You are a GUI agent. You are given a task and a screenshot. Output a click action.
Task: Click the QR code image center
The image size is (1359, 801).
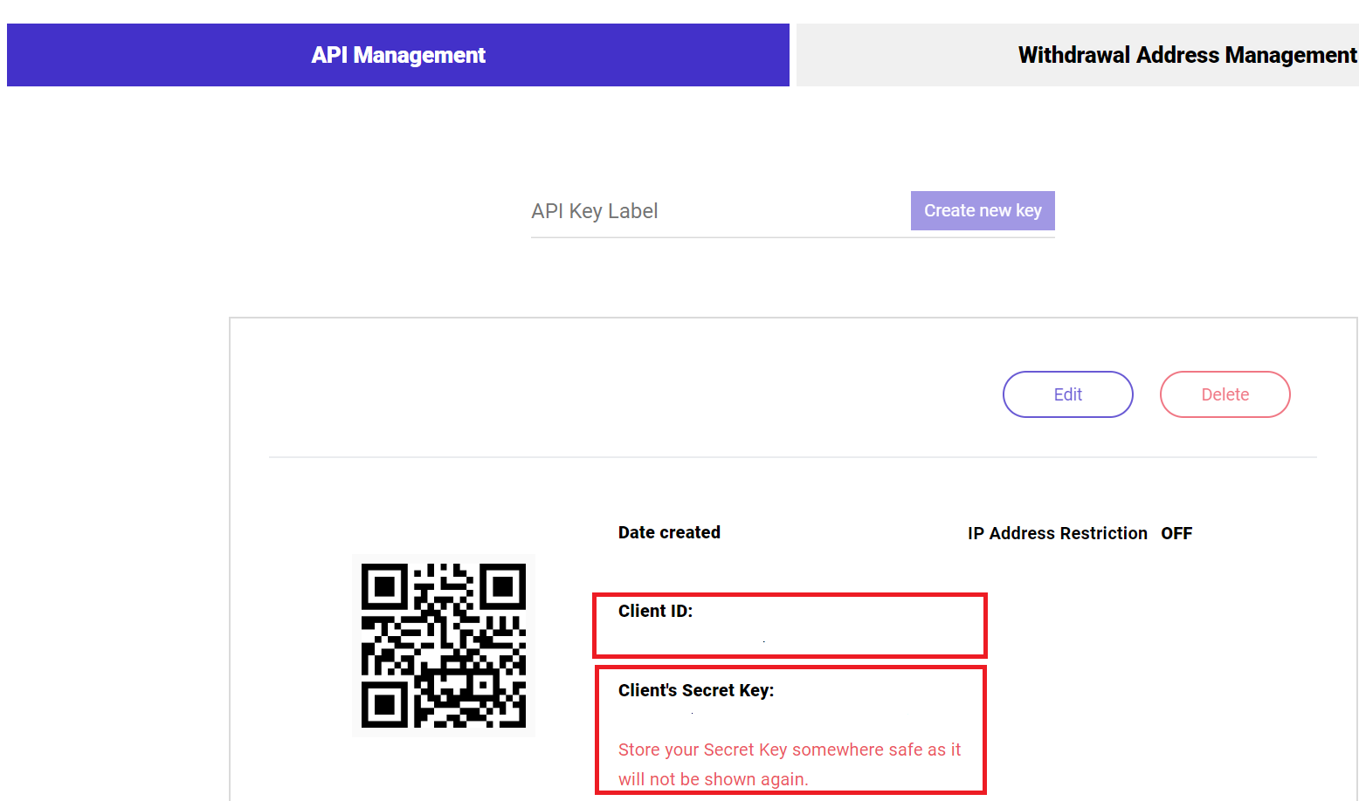click(444, 646)
